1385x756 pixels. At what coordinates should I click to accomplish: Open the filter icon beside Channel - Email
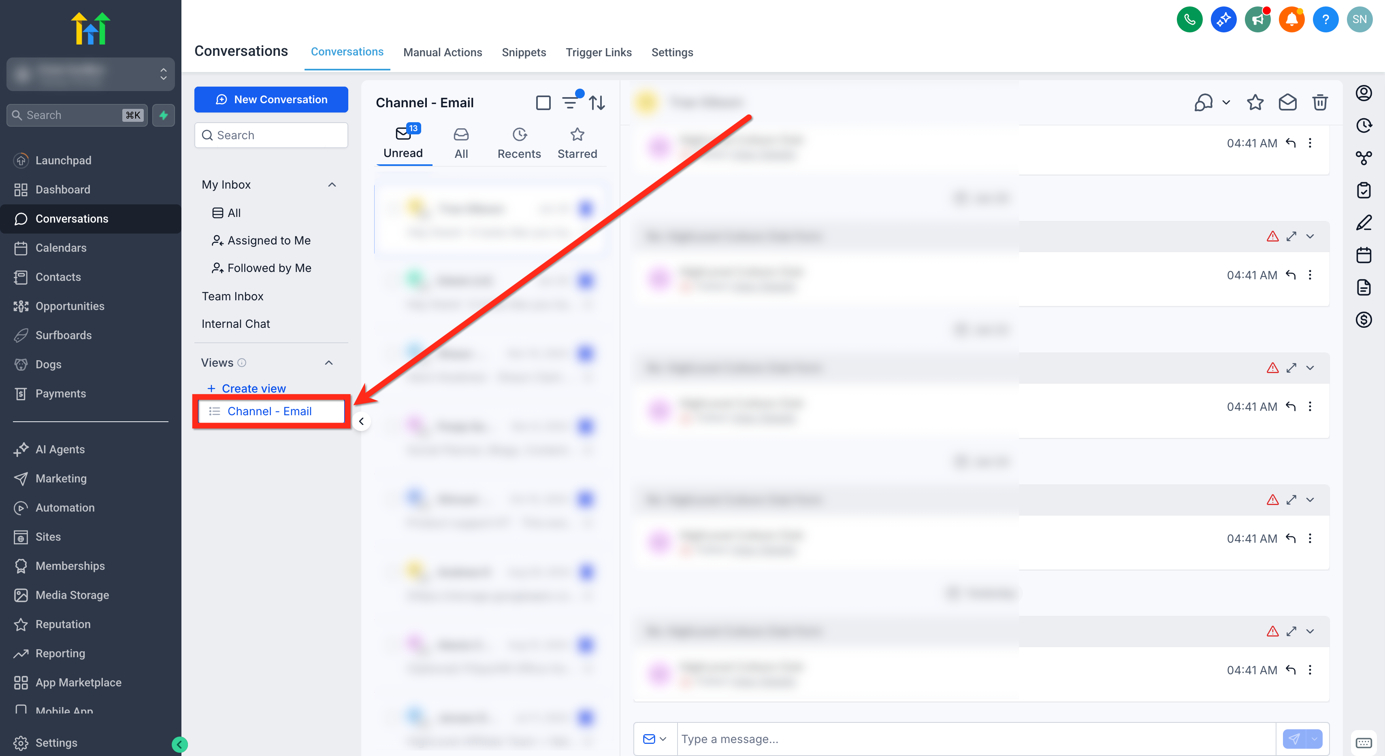570,102
